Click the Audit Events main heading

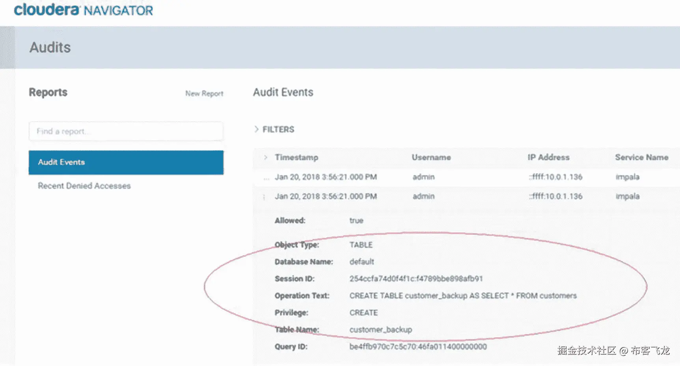pos(283,92)
